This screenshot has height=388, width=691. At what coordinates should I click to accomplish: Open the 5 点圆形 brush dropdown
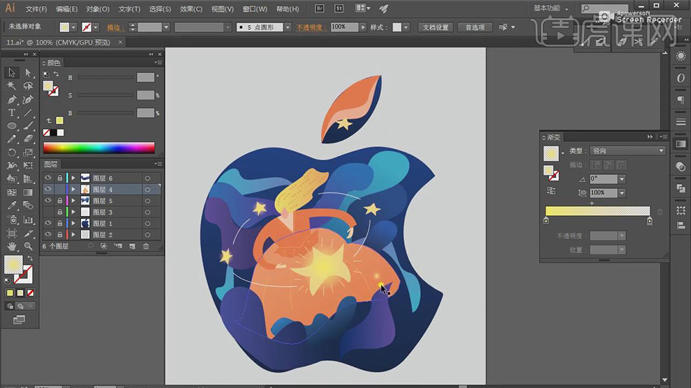(288, 27)
